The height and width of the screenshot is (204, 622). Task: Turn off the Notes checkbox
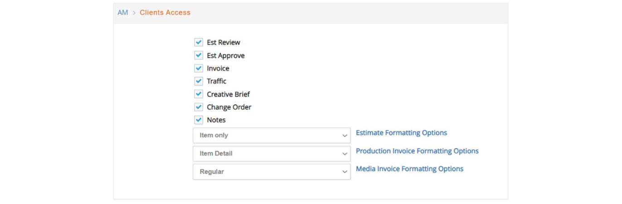199,120
